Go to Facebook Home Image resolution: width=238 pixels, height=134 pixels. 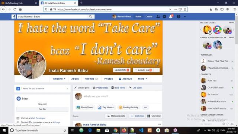pos(138,16)
